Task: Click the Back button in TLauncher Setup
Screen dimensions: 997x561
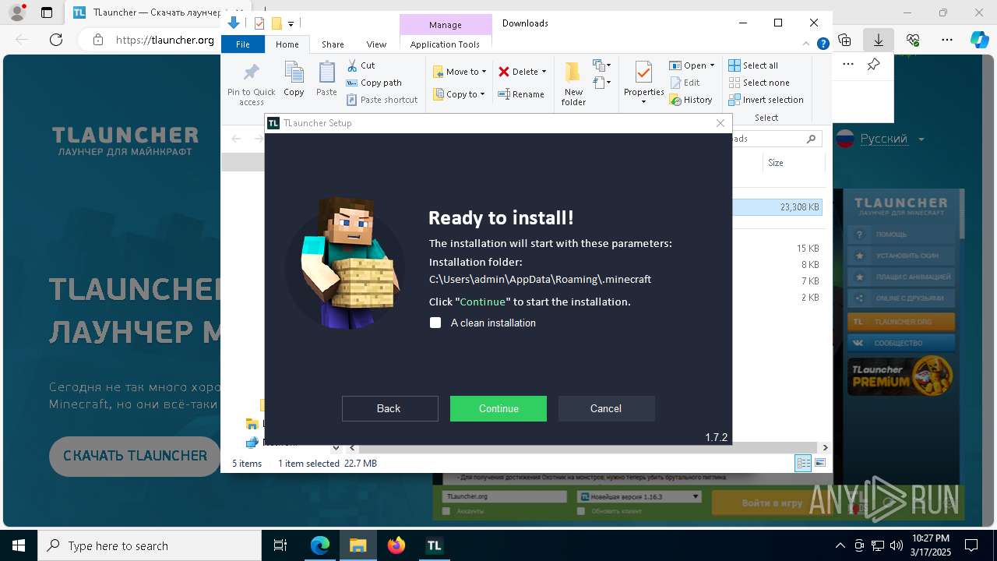Action: click(x=389, y=408)
